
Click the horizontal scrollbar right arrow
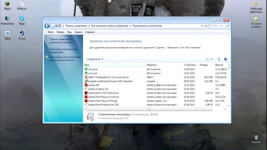click(x=225, y=109)
